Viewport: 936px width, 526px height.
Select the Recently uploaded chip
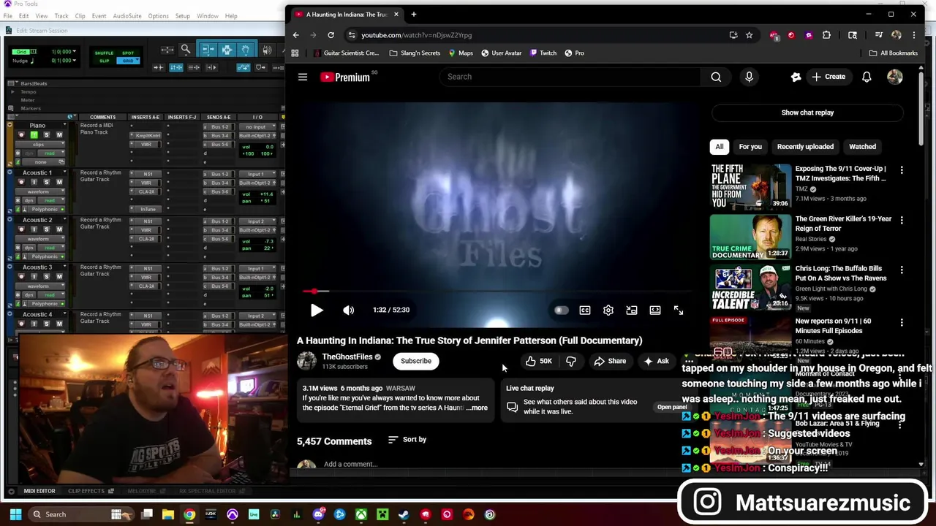[x=805, y=147]
